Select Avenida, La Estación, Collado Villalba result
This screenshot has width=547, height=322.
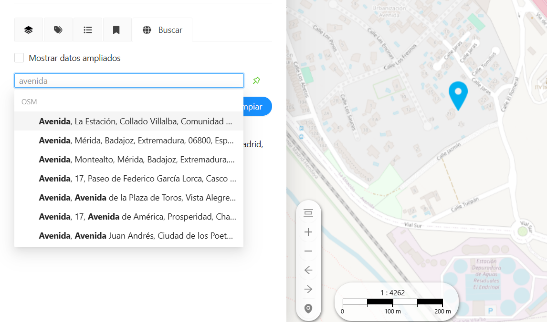coord(129,121)
